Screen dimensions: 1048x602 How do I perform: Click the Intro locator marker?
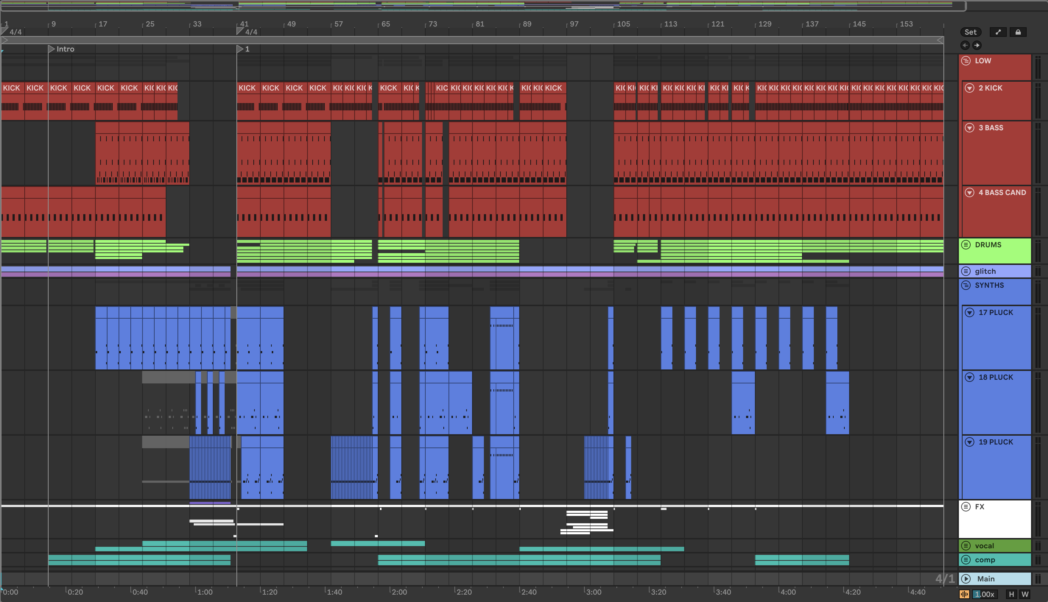pyautogui.click(x=52, y=49)
